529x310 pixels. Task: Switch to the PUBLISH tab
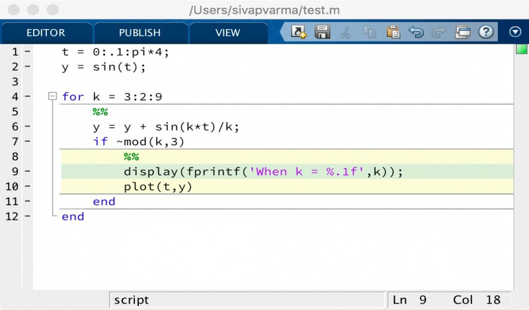tap(140, 33)
